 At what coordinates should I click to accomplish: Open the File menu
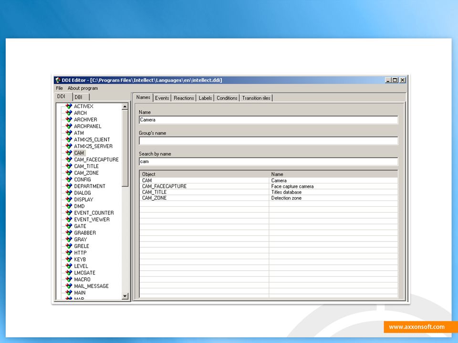click(59, 88)
